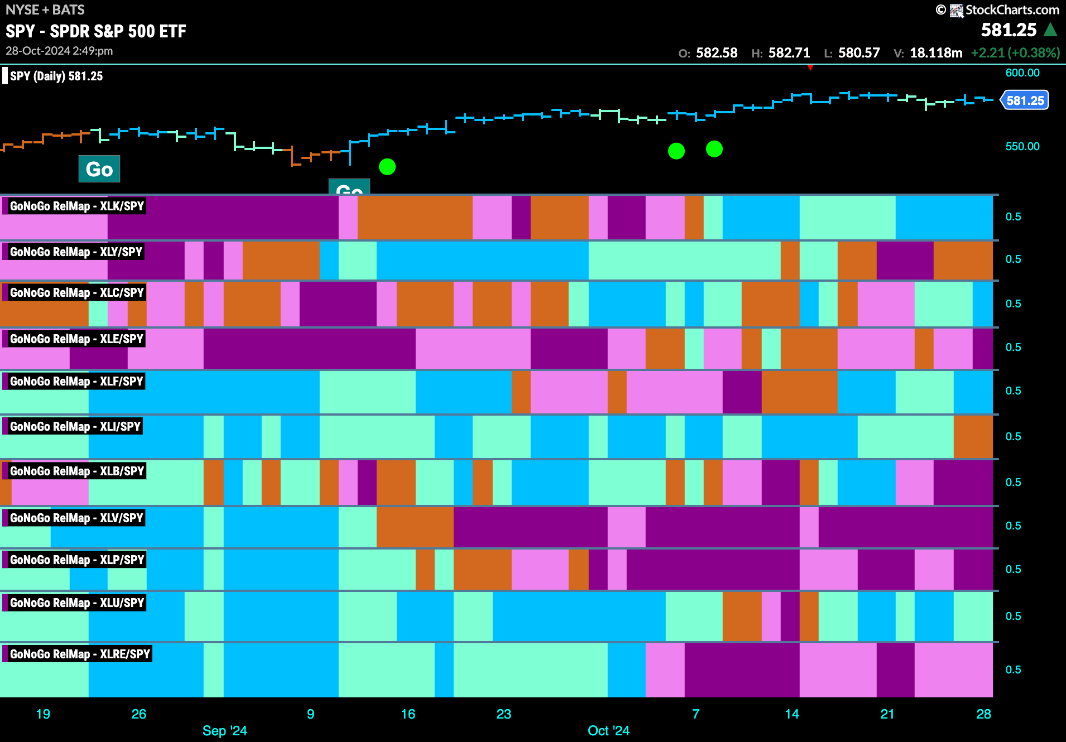
Task: Click the date label 26 on time axis
Action: 139,714
